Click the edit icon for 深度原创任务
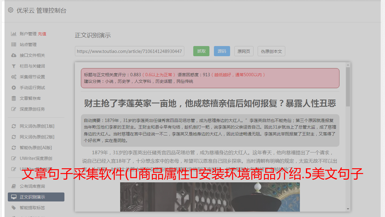This screenshot has height=217, width=385. click(x=14, y=109)
